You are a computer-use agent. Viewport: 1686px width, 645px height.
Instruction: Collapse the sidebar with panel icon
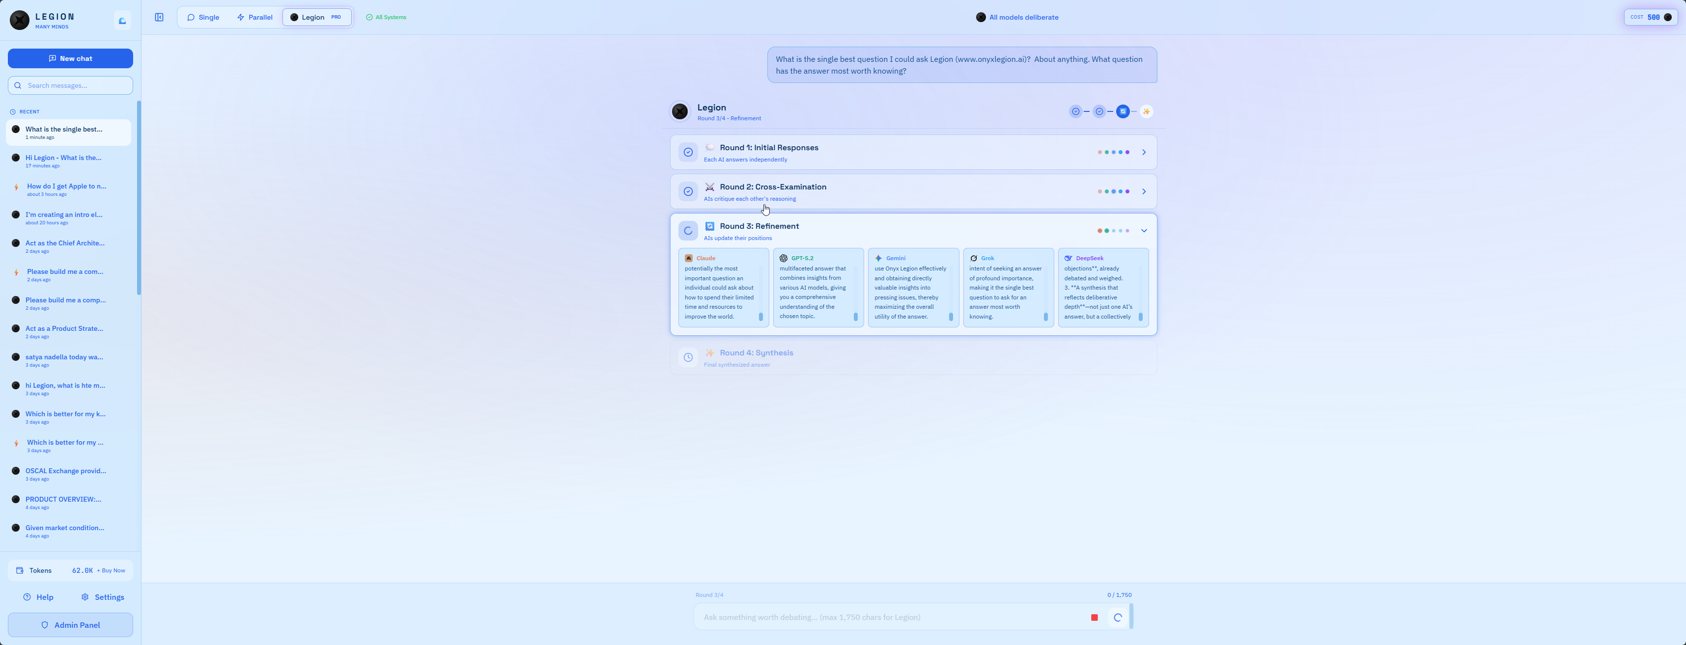coord(159,17)
